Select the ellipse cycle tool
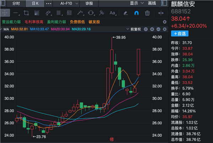 (91, 13)
